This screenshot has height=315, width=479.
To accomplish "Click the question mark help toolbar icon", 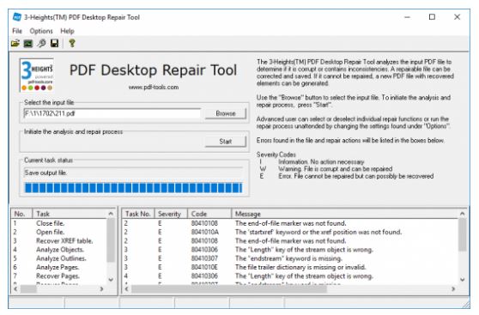I will 72,43.
